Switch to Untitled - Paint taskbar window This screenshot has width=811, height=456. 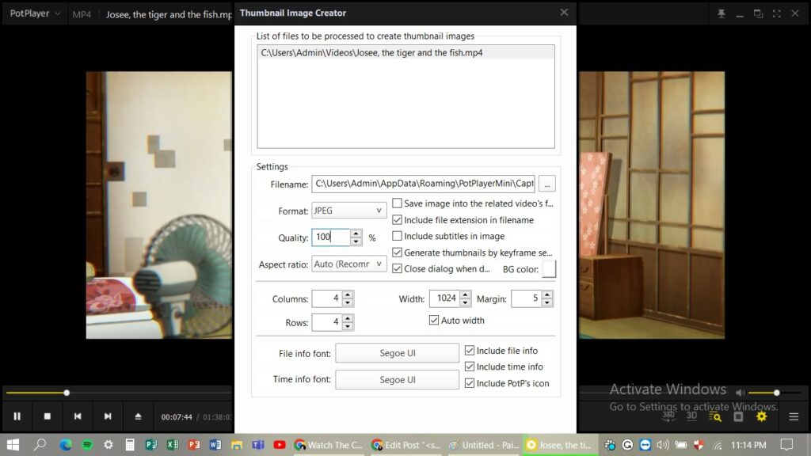[484, 445]
